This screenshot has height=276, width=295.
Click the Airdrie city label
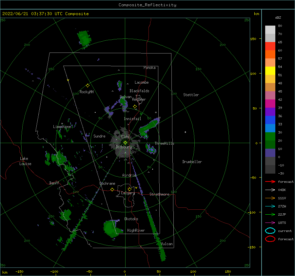click(x=129, y=175)
